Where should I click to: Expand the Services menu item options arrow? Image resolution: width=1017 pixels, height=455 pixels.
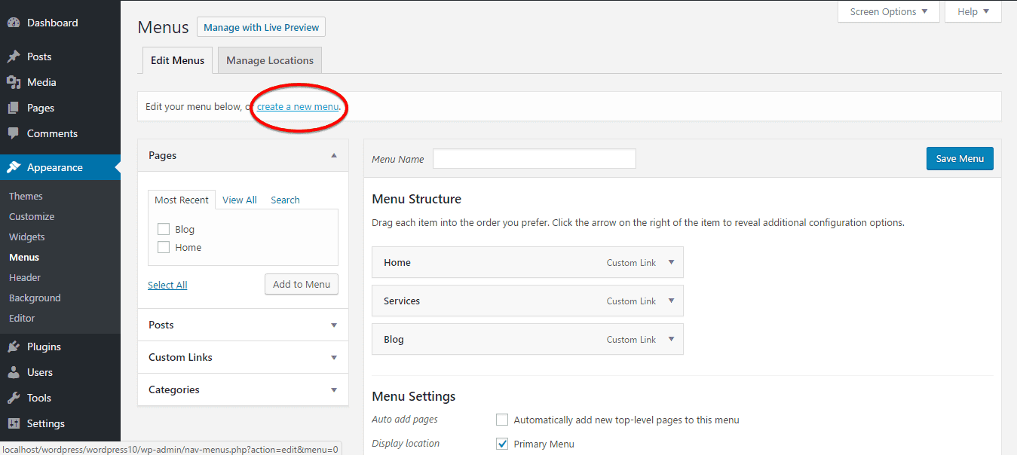tap(671, 301)
